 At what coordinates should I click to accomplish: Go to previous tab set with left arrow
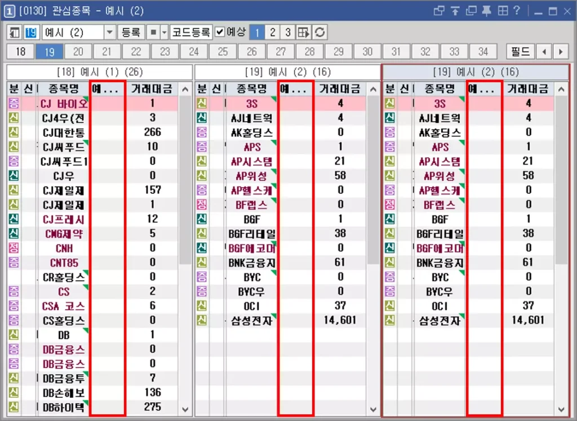[x=544, y=51]
